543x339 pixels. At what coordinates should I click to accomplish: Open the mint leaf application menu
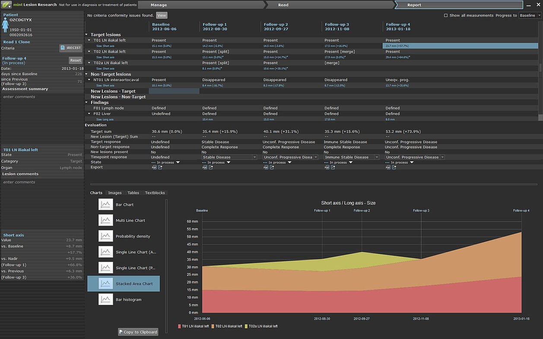point(6,5)
